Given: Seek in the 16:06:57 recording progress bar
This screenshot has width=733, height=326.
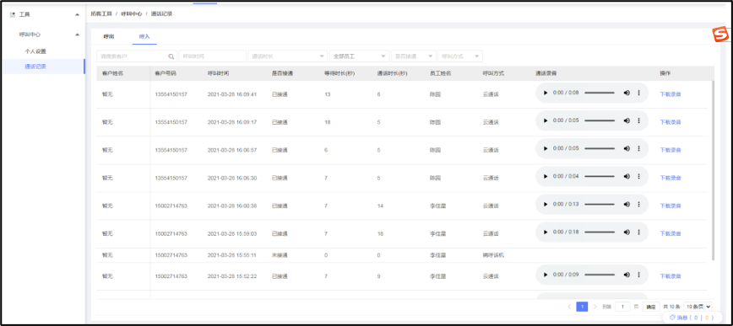Looking at the screenshot, I should (600, 149).
